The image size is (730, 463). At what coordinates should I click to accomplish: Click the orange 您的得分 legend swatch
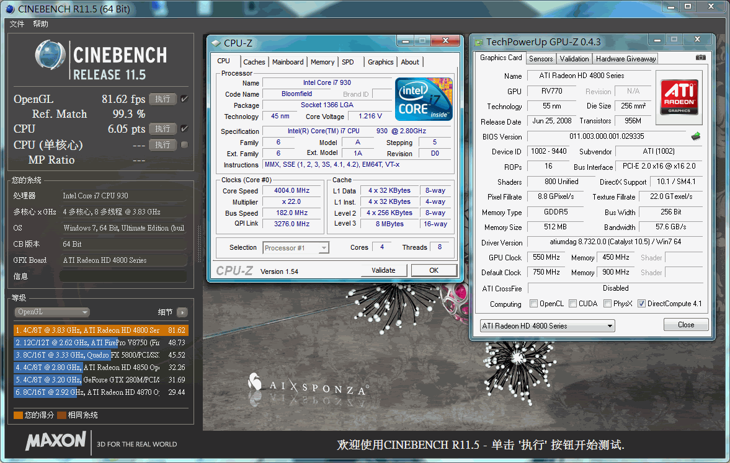click(x=18, y=415)
